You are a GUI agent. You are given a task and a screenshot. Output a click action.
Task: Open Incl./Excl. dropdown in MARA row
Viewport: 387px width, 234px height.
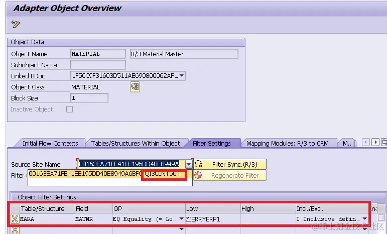coord(365,219)
